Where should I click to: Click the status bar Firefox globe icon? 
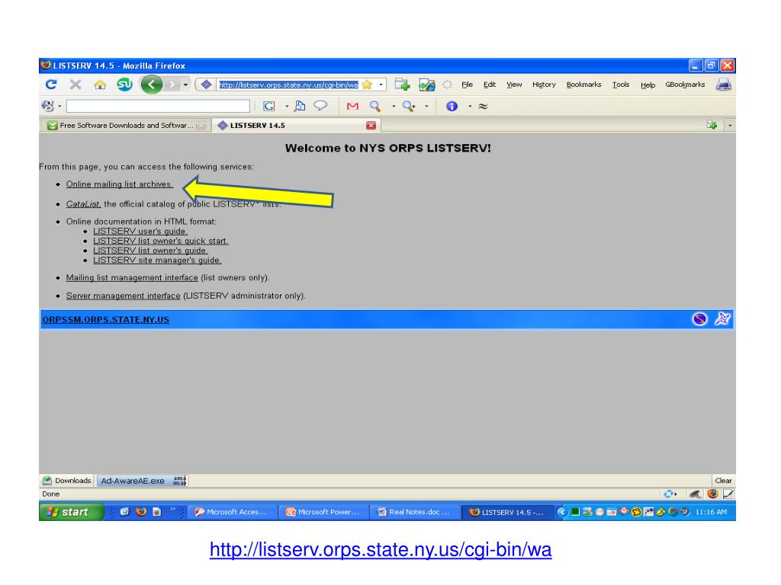[x=712, y=494]
